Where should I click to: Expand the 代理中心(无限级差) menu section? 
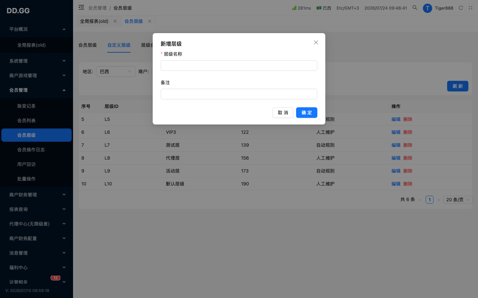(x=37, y=224)
